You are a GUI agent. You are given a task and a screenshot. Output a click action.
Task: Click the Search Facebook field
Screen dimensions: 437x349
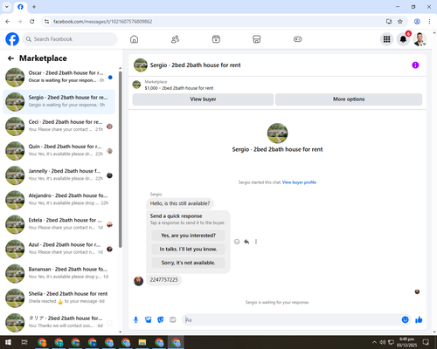(x=70, y=39)
